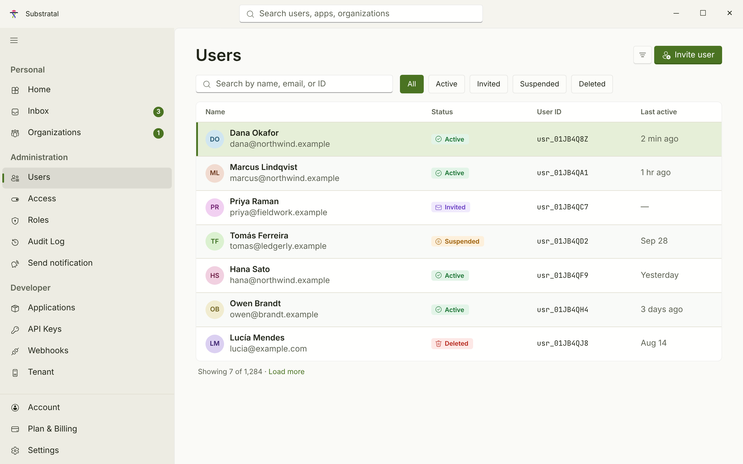This screenshot has height=464, width=743.
Task: Click the Home sidebar icon
Action: tap(15, 90)
